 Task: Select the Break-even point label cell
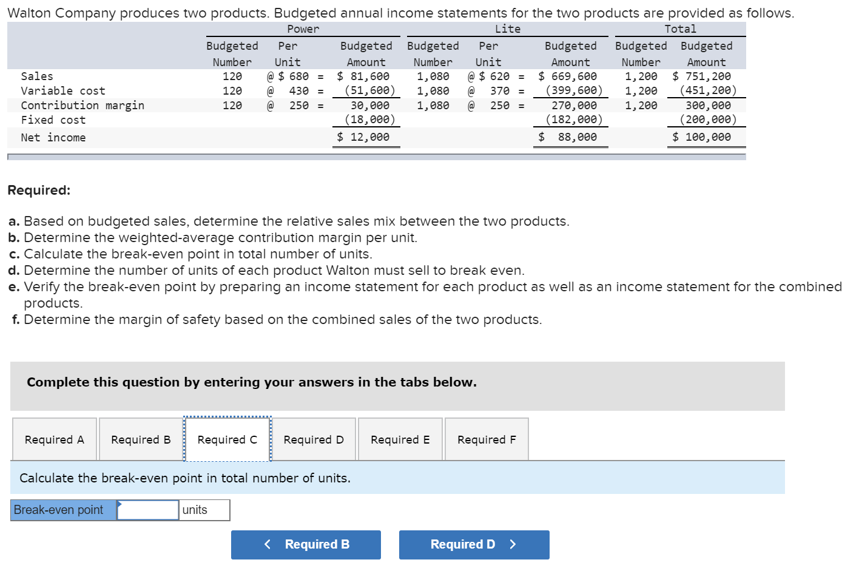[x=64, y=510]
